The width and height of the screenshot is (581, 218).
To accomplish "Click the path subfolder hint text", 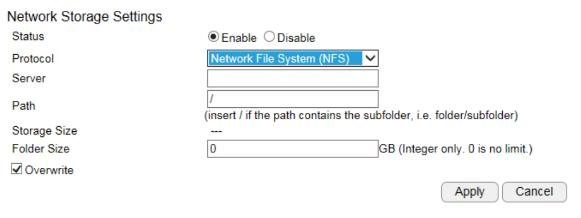I will pyautogui.click(x=361, y=116).
